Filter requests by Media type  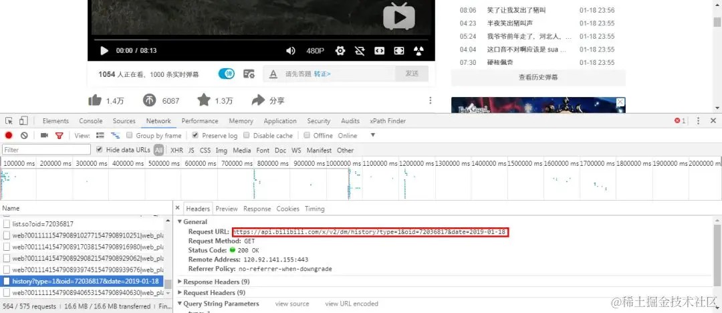click(242, 150)
